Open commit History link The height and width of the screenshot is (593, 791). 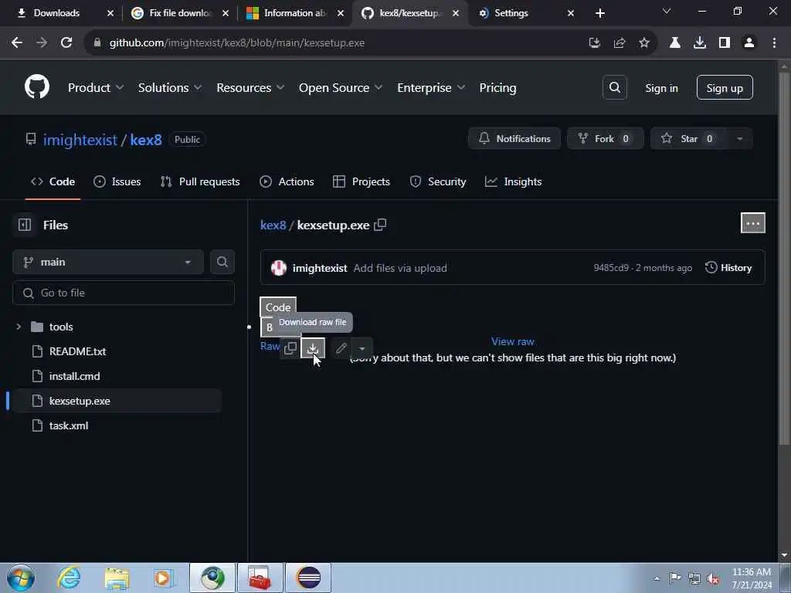[x=728, y=268]
